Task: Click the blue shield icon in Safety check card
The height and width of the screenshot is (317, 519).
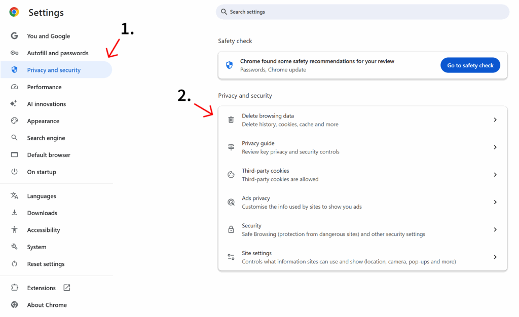Action: coord(229,65)
